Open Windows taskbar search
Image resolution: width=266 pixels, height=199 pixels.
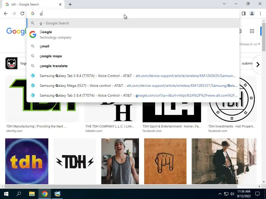click(19, 194)
